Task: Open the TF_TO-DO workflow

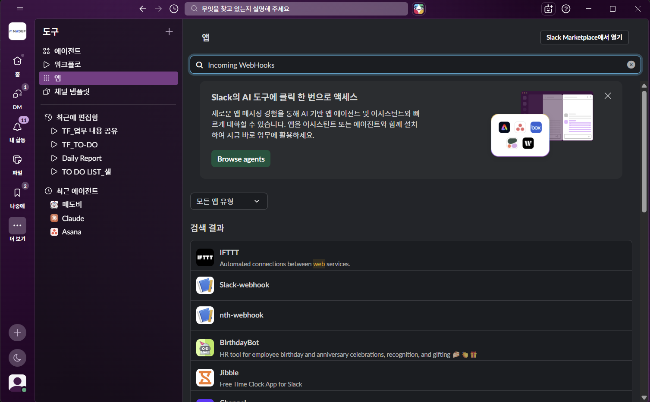Action: (x=108, y=145)
